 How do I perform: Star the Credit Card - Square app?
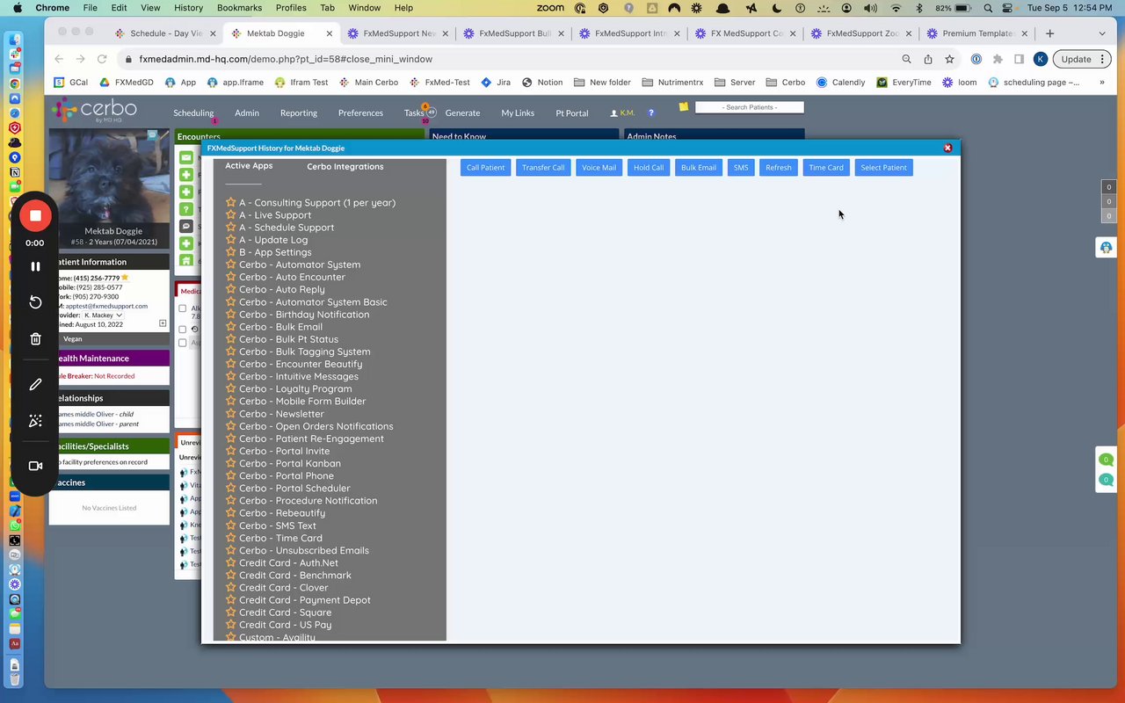pos(230,612)
